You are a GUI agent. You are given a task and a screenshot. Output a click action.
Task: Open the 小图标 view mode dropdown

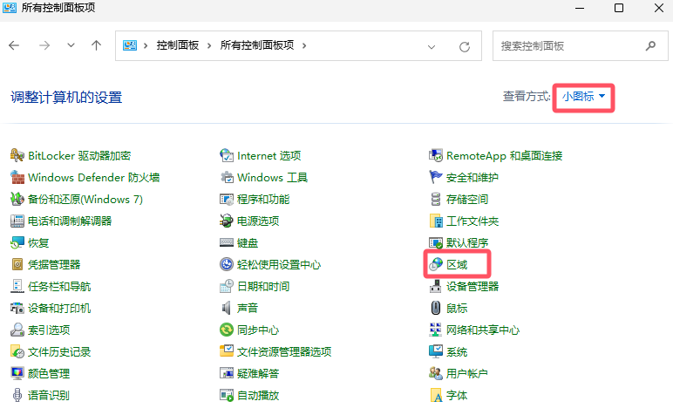(583, 97)
